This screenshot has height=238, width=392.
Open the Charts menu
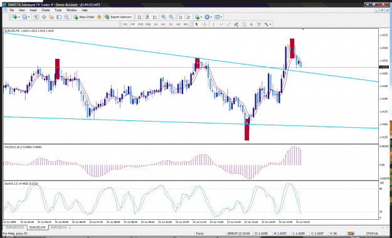(x=45, y=10)
